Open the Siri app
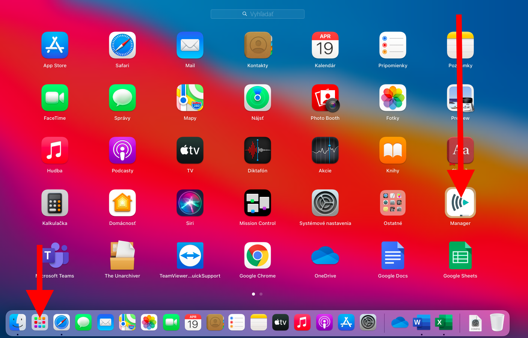This screenshot has height=338, width=528. pos(190,203)
